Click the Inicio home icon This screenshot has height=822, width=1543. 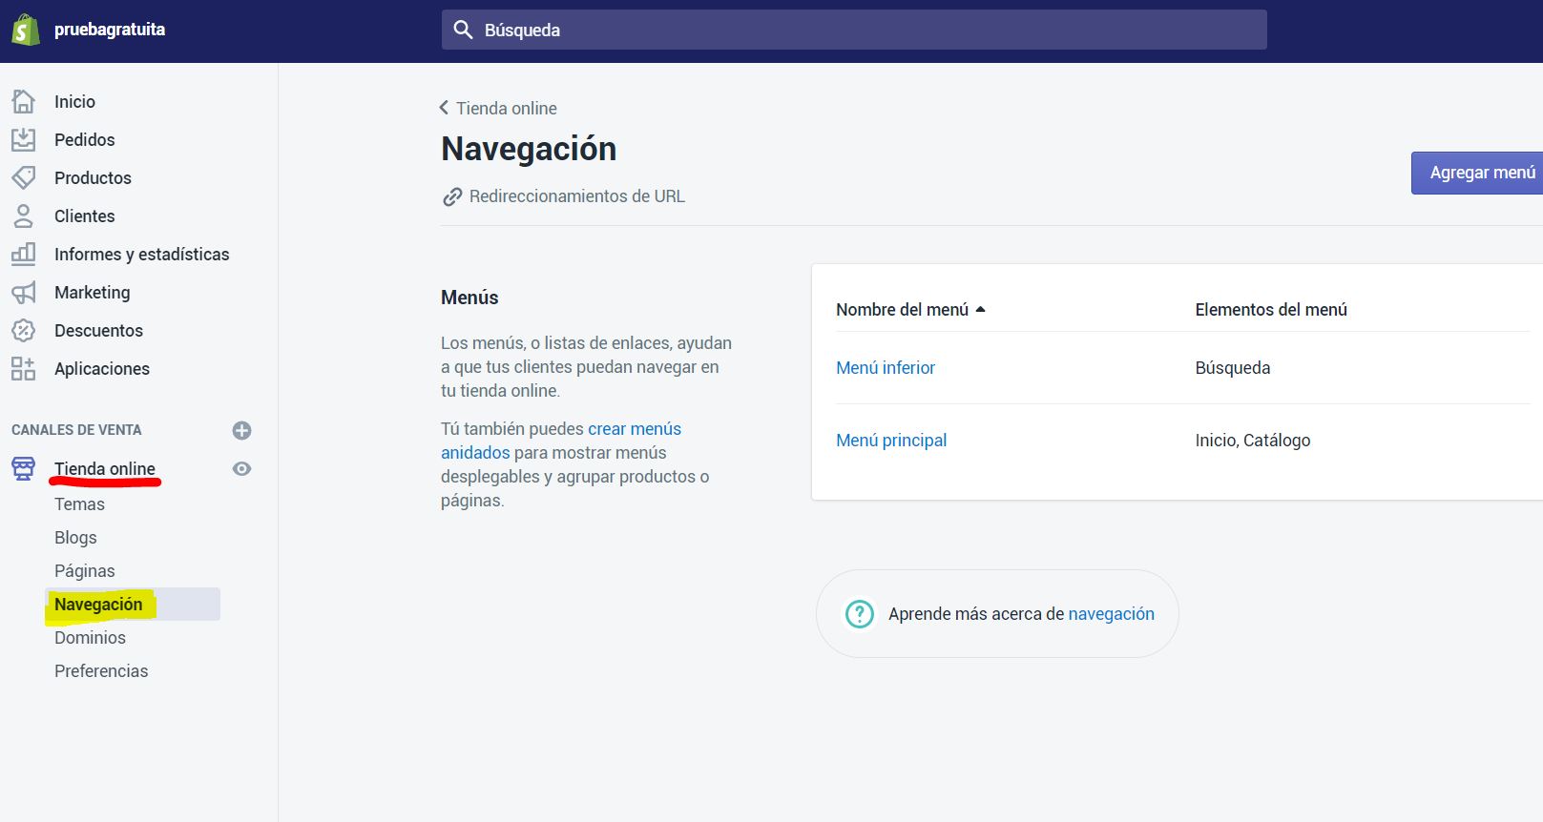(x=24, y=101)
